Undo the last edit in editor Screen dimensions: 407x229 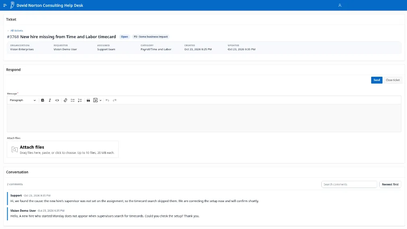point(107,100)
